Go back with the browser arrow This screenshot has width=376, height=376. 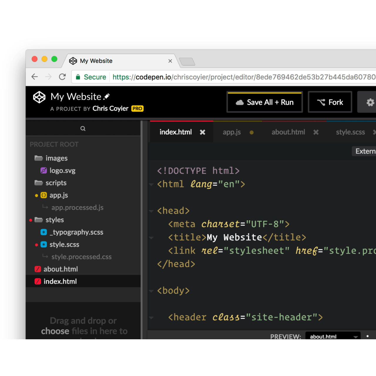35,77
